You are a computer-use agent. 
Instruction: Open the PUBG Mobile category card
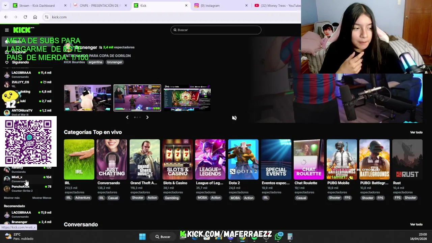coord(342,159)
